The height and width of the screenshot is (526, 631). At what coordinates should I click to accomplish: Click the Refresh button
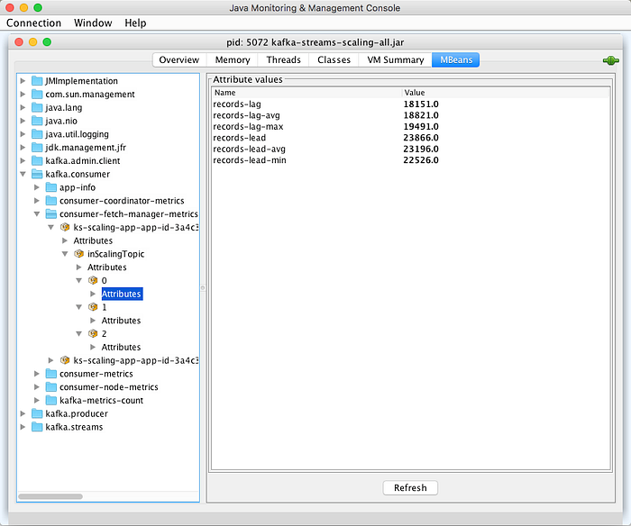[410, 488]
